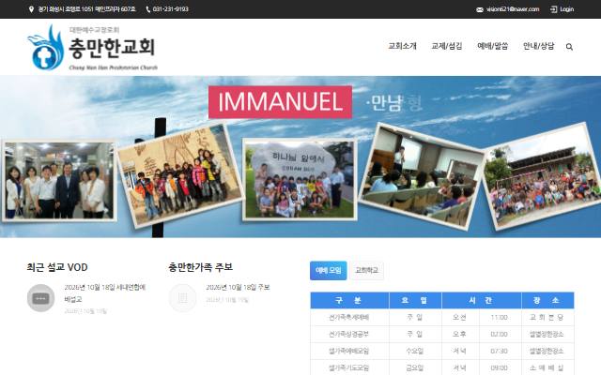Click the Login link
This screenshot has width=601, height=375.
(x=566, y=9)
